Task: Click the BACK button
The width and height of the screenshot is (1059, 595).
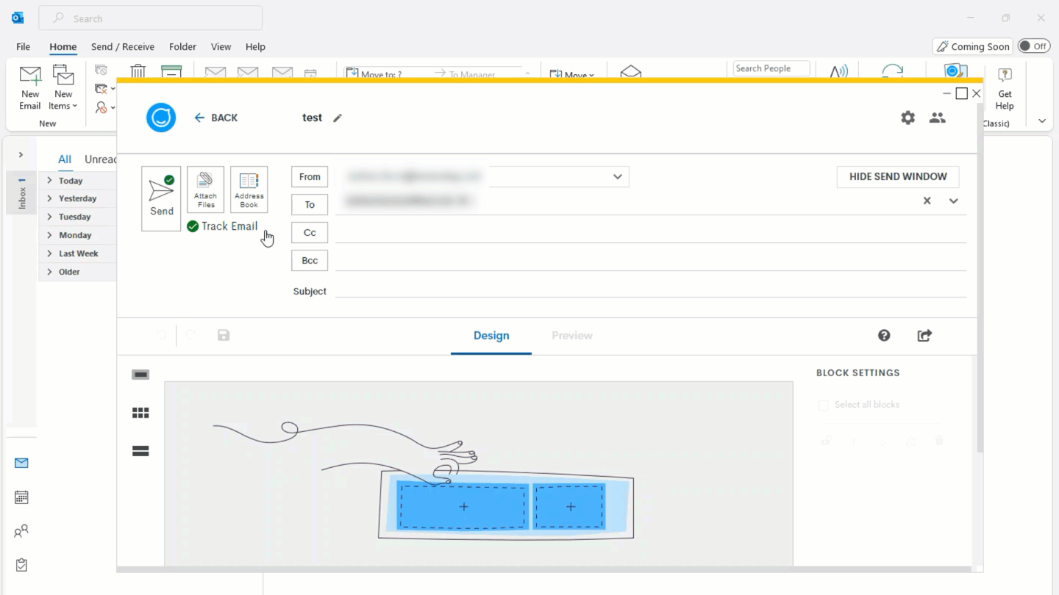Action: [x=215, y=118]
